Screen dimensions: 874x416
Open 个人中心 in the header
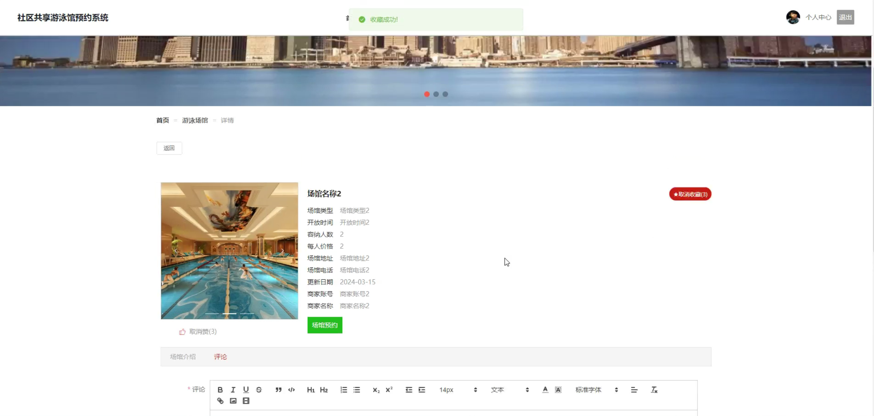818,17
